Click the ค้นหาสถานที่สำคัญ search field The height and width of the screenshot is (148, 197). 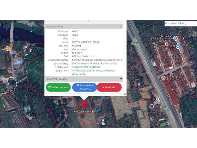[x=180, y=23]
